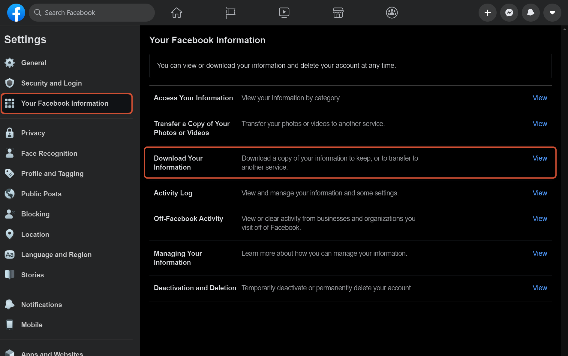Go to Privacy settings
The height and width of the screenshot is (356, 568).
(x=33, y=133)
